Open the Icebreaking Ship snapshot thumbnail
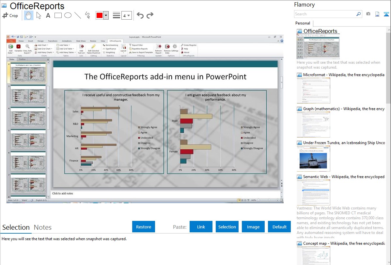 coord(313,158)
